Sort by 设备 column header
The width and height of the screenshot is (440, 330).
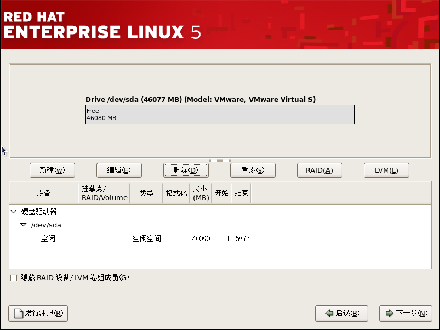click(43, 193)
